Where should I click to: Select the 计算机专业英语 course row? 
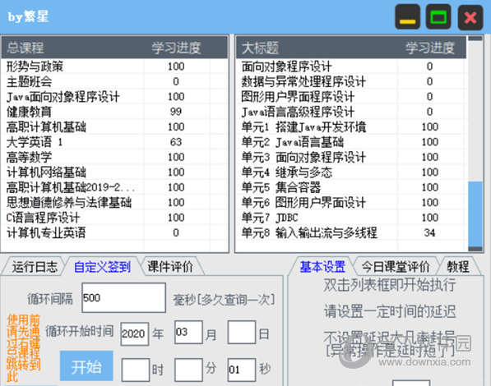(x=114, y=232)
